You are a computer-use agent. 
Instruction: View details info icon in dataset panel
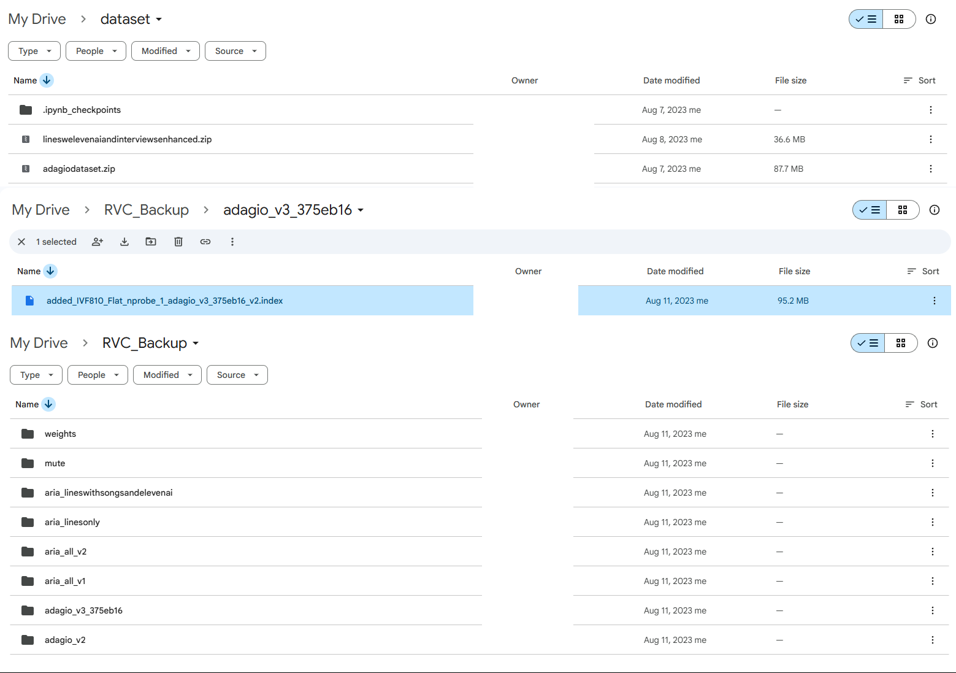coord(931,19)
